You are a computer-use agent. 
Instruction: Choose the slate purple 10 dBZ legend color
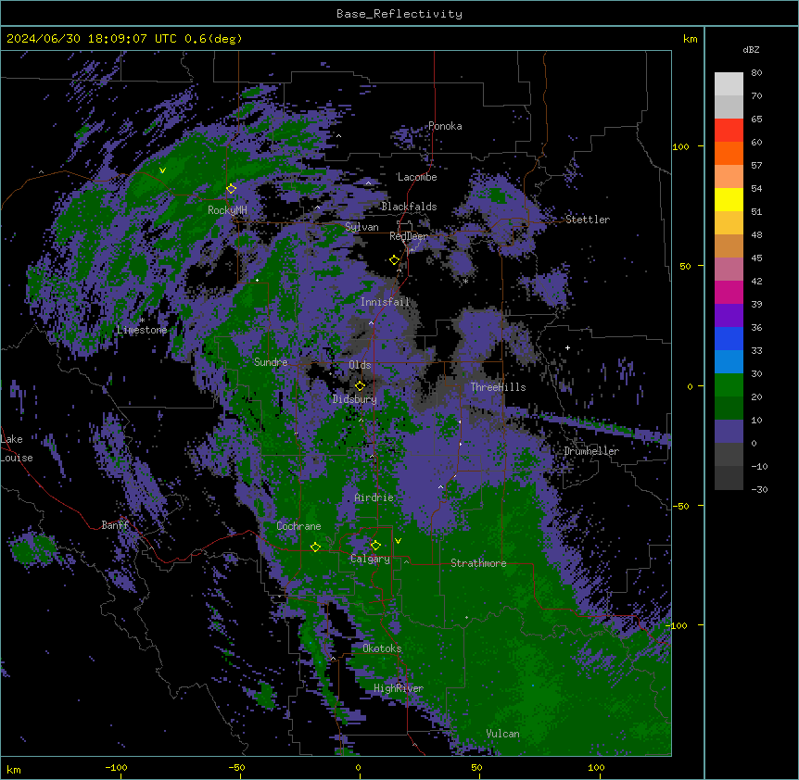pos(729,432)
